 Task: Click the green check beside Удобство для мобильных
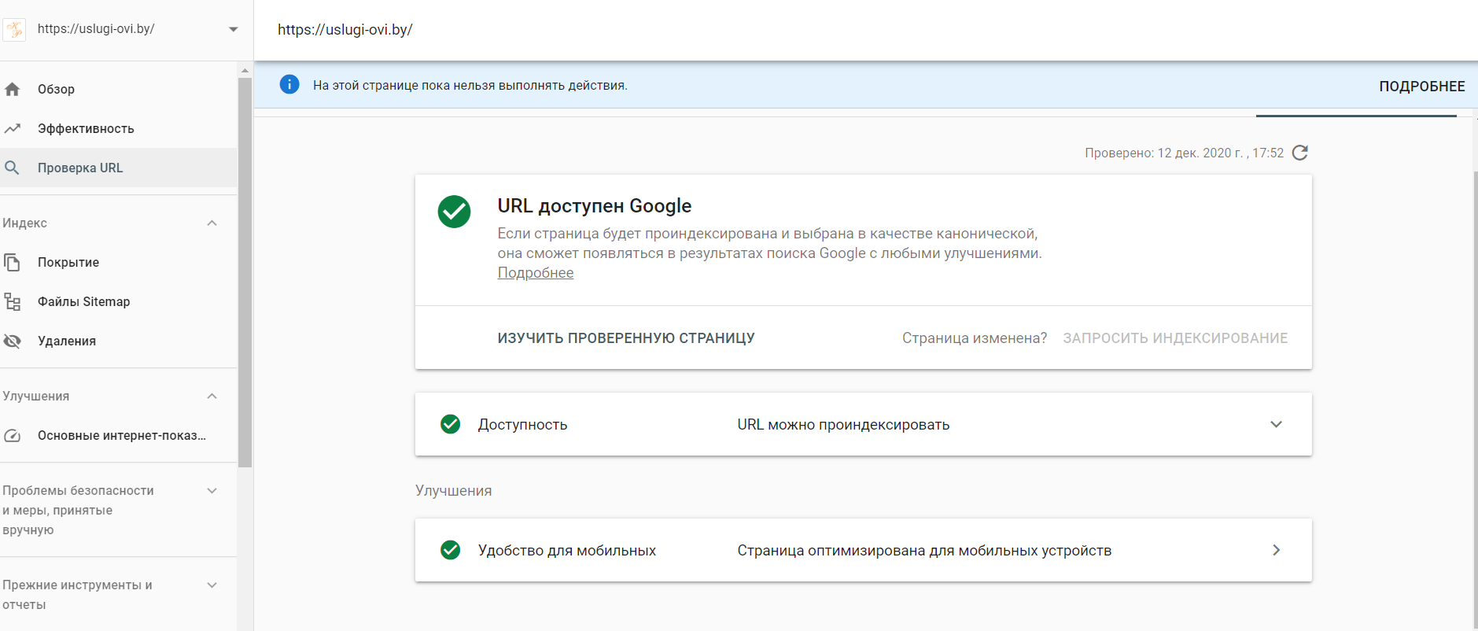point(451,550)
